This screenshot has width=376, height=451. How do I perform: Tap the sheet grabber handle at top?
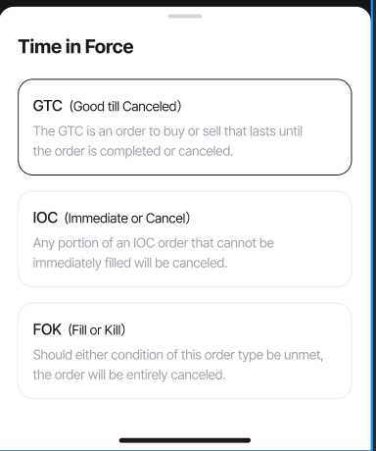(x=185, y=16)
